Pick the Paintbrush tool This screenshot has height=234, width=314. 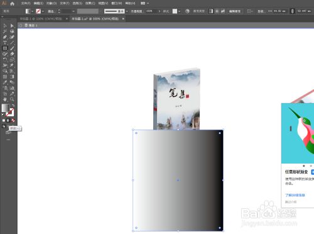[12, 48]
